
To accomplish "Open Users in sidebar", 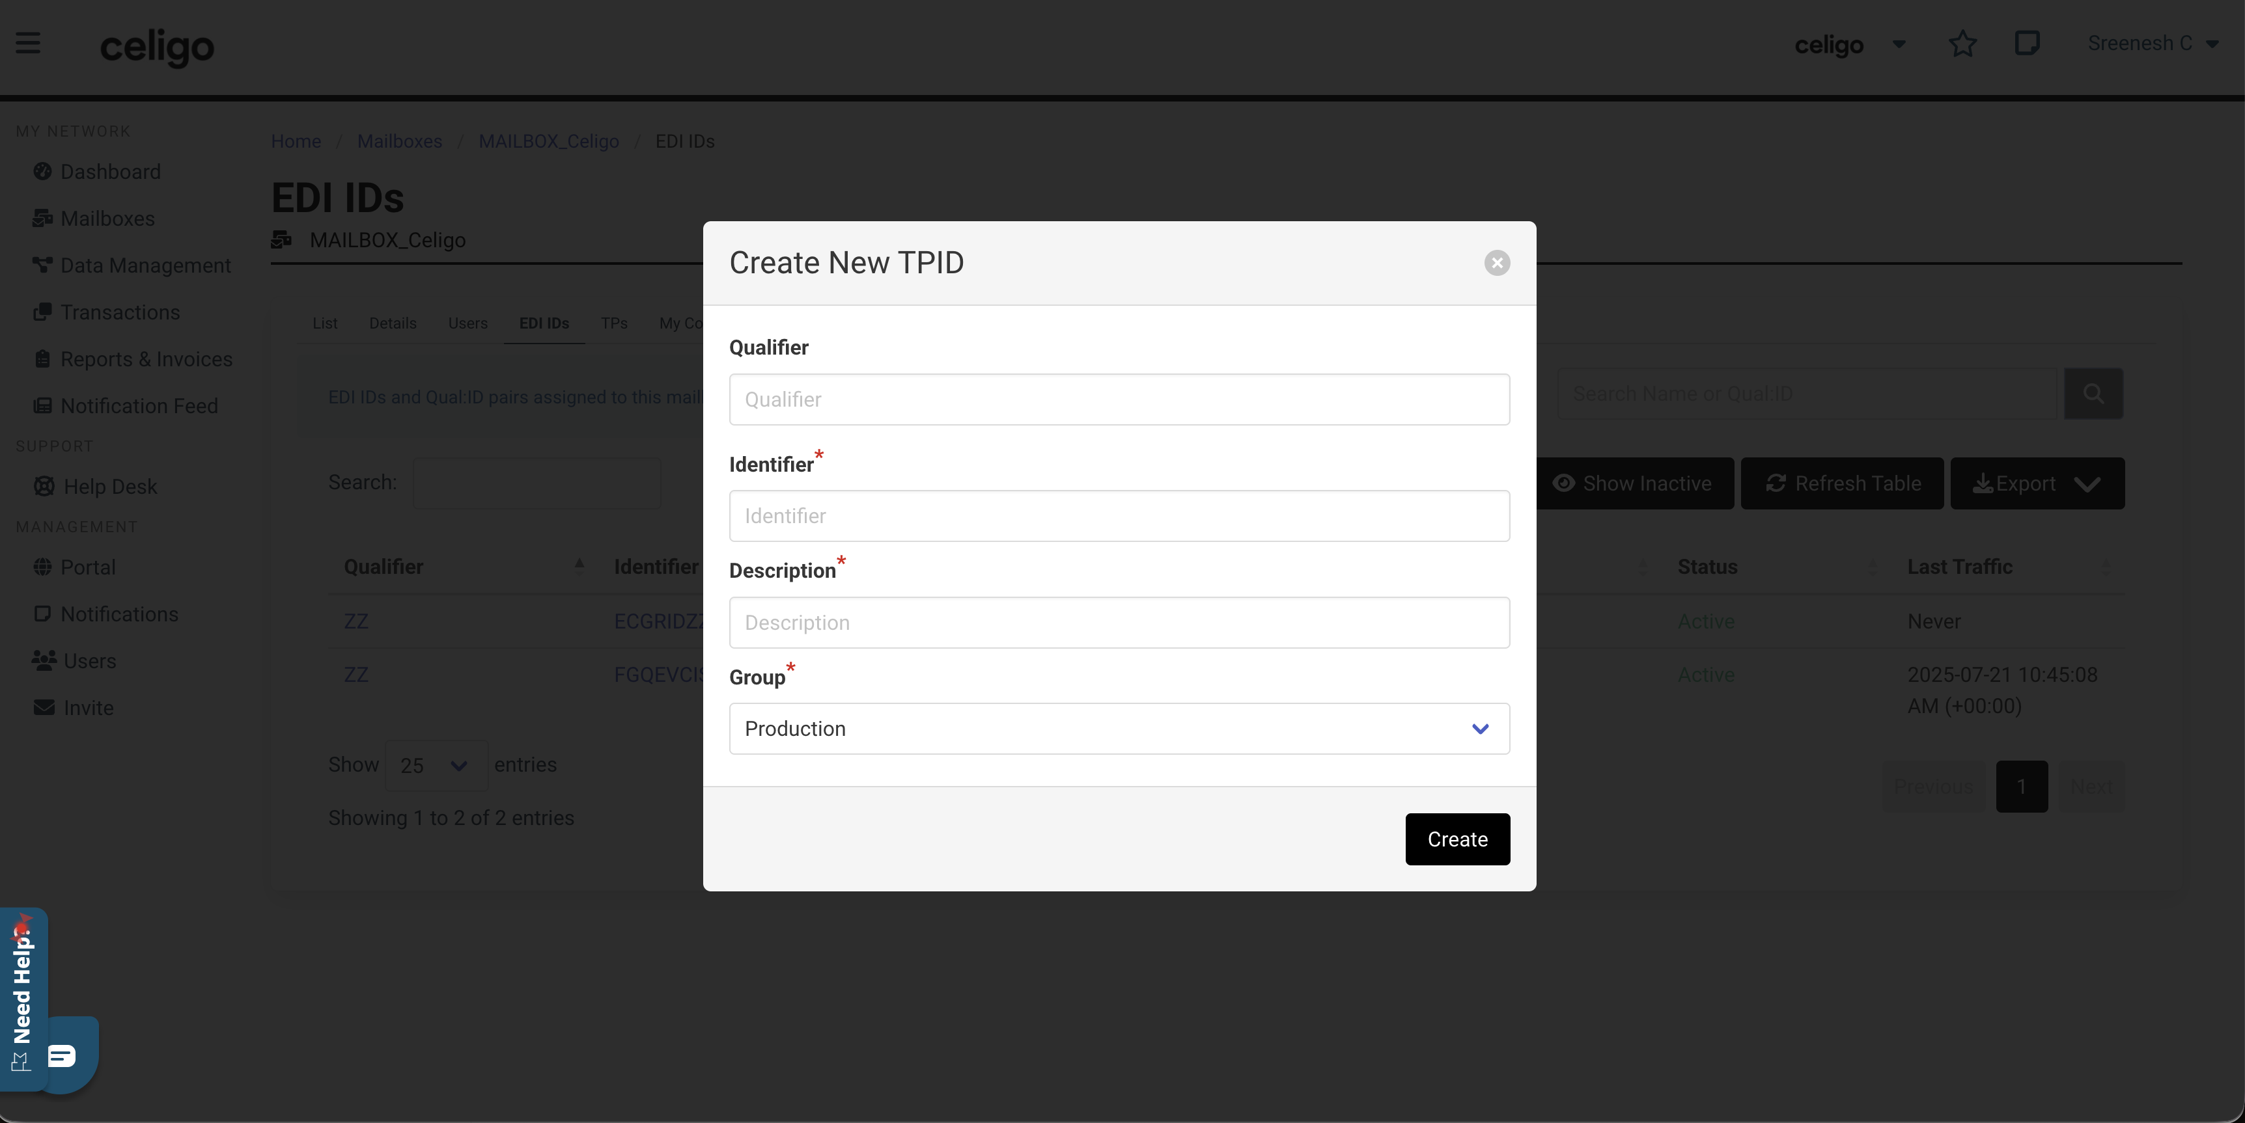I will (74, 661).
